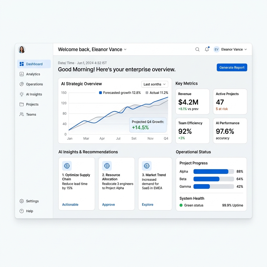
Task: Toggle the Actual 11.2% legend entry
Action: (x=157, y=93)
